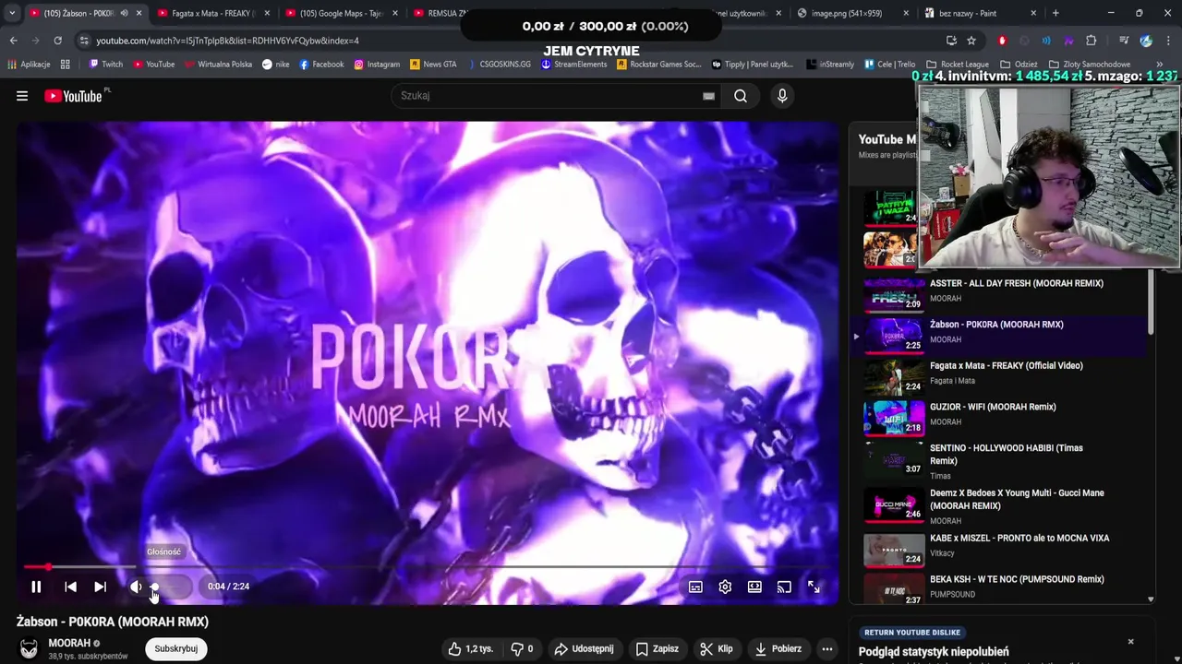
Task: Download the video with Pobierz
Action: 778,648
